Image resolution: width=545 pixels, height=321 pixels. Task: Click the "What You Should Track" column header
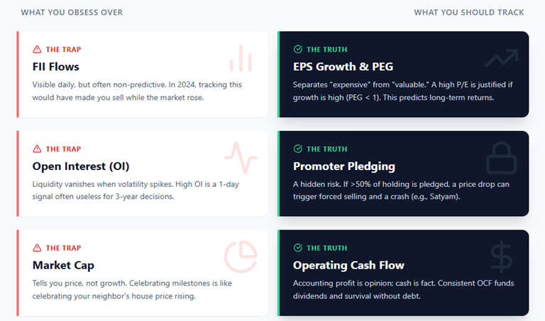pyautogui.click(x=469, y=12)
